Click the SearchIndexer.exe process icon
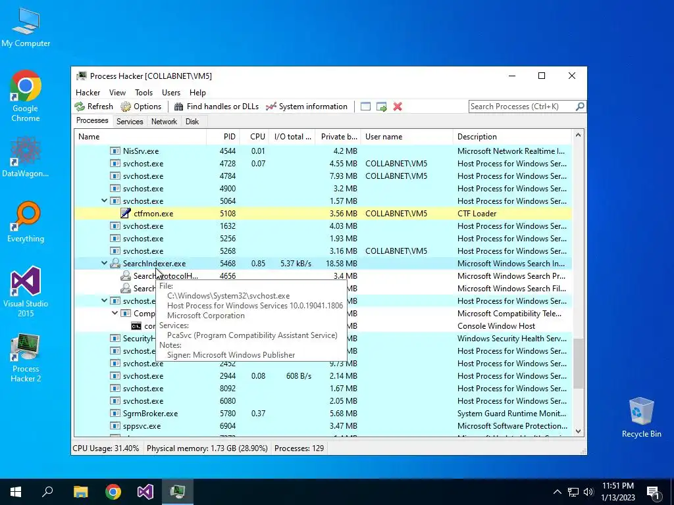Screen dimensions: 674x505 [x=115, y=263]
